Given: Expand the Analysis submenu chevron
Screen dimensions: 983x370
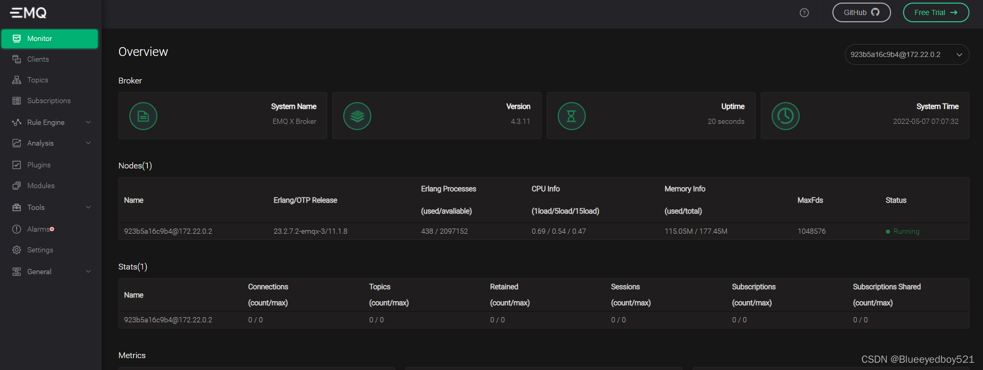Looking at the screenshot, I should (x=88, y=143).
